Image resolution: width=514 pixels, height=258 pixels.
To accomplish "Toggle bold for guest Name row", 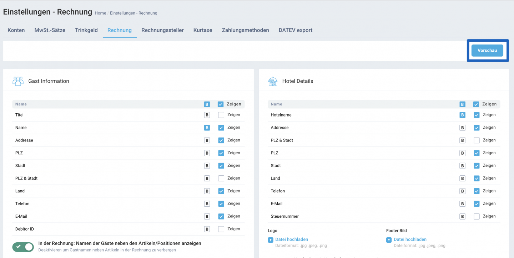I will [207, 128].
